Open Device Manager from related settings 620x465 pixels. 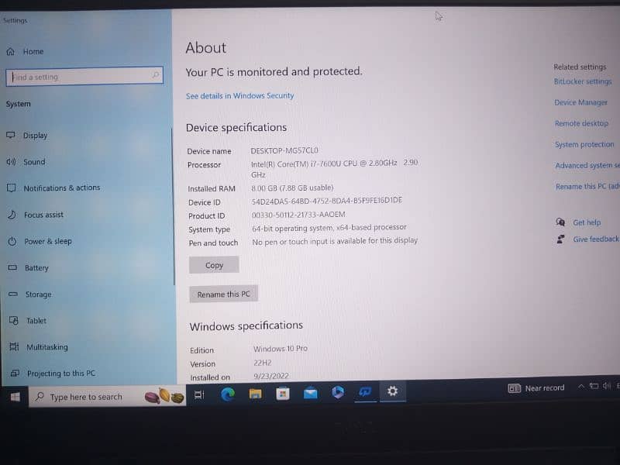tap(580, 103)
